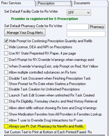Check Disable Task Document when Finishing Prescription

coord(6,78)
